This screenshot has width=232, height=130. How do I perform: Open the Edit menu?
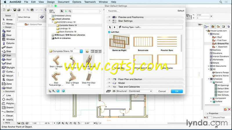tap(33, 2)
